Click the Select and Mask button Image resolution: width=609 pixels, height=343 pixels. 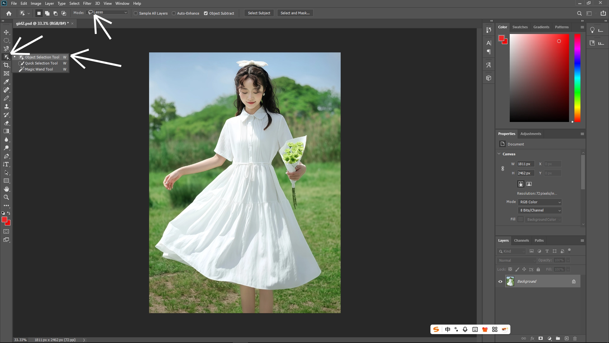295,13
